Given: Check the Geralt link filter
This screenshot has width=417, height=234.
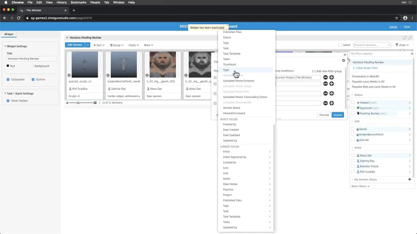Looking at the screenshot, I should [x=353, y=129].
